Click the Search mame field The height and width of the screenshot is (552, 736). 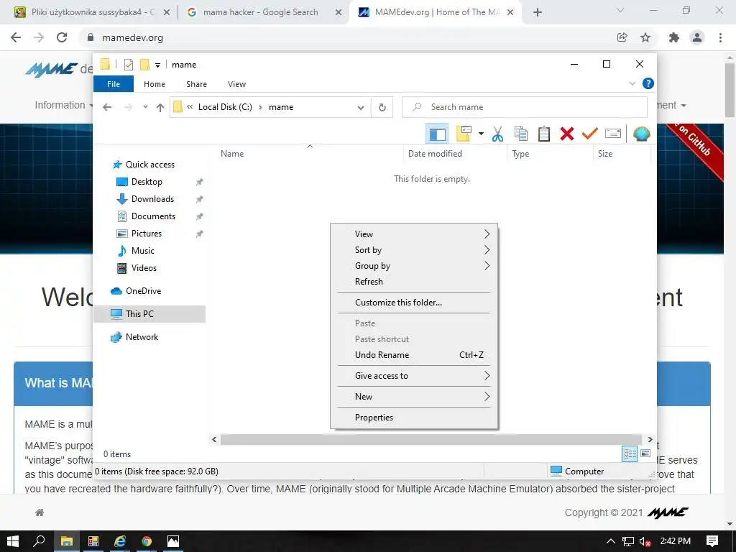click(525, 107)
